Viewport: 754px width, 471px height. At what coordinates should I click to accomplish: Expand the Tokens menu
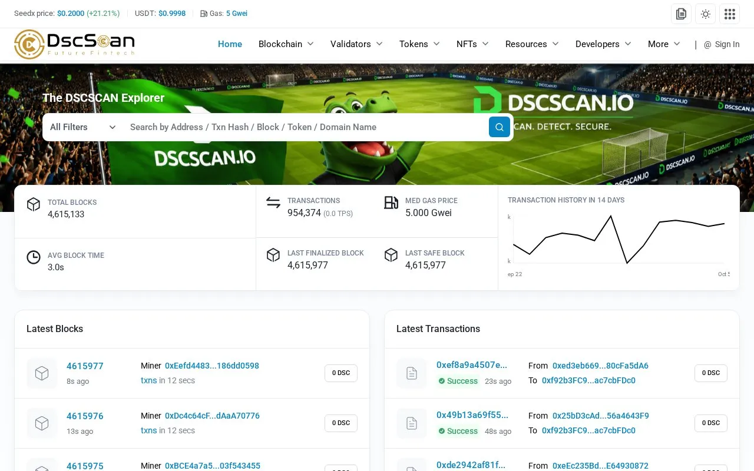point(419,44)
